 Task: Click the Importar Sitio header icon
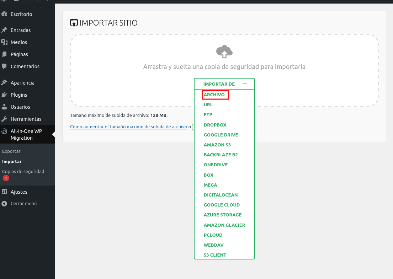click(74, 23)
